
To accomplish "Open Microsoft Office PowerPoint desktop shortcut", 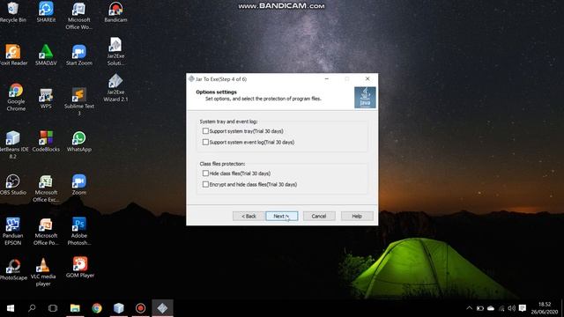I will click(x=46, y=232).
